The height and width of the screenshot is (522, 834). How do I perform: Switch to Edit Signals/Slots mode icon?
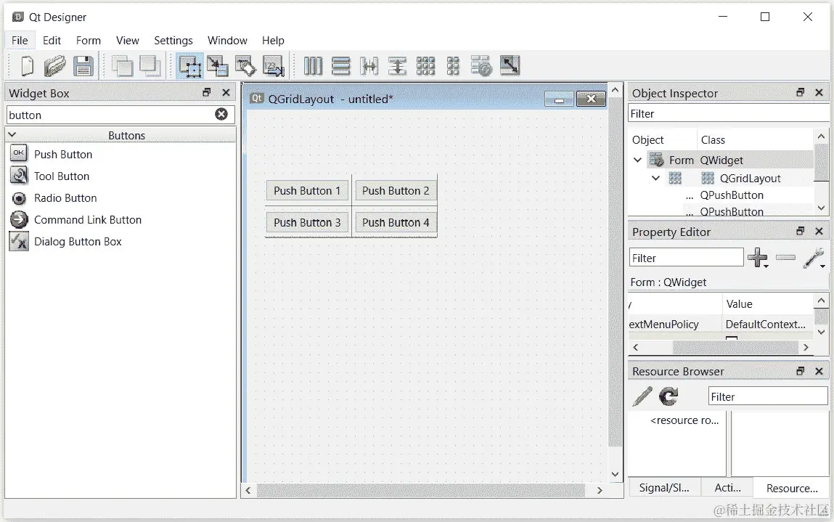(x=218, y=67)
